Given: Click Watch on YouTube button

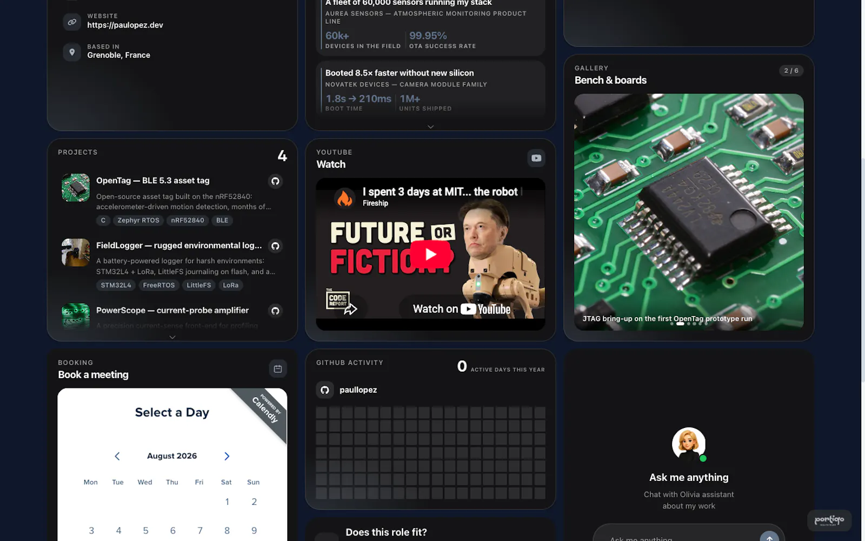Looking at the screenshot, I should [x=461, y=309].
